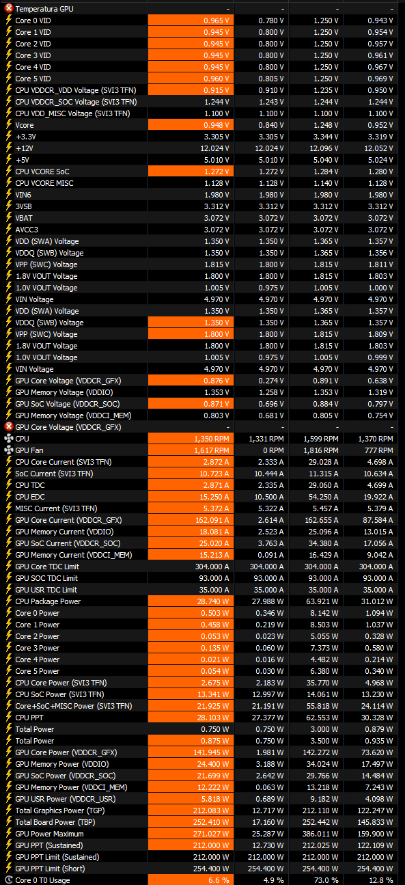Select GPU Memory Current (VDDCI_MEM) label

coord(73,555)
